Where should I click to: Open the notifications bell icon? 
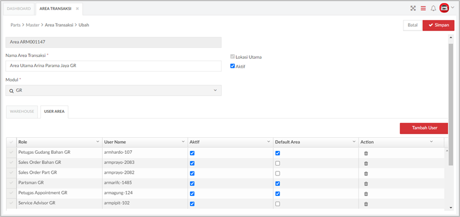pos(433,9)
